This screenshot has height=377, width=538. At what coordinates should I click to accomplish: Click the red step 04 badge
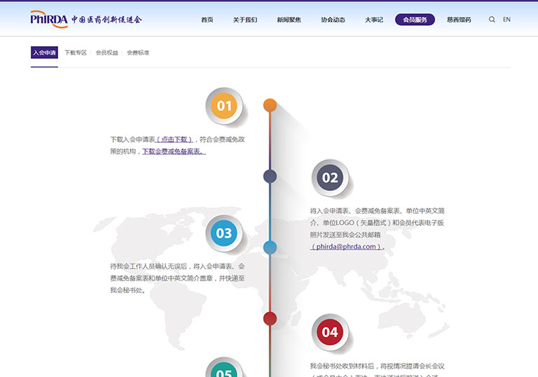click(x=330, y=332)
